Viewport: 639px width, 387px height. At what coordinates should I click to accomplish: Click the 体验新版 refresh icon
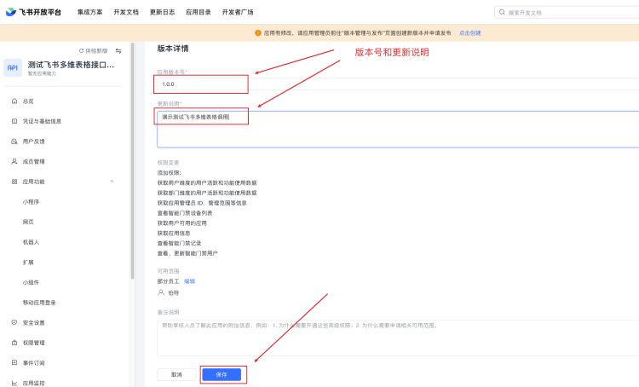[x=81, y=51]
